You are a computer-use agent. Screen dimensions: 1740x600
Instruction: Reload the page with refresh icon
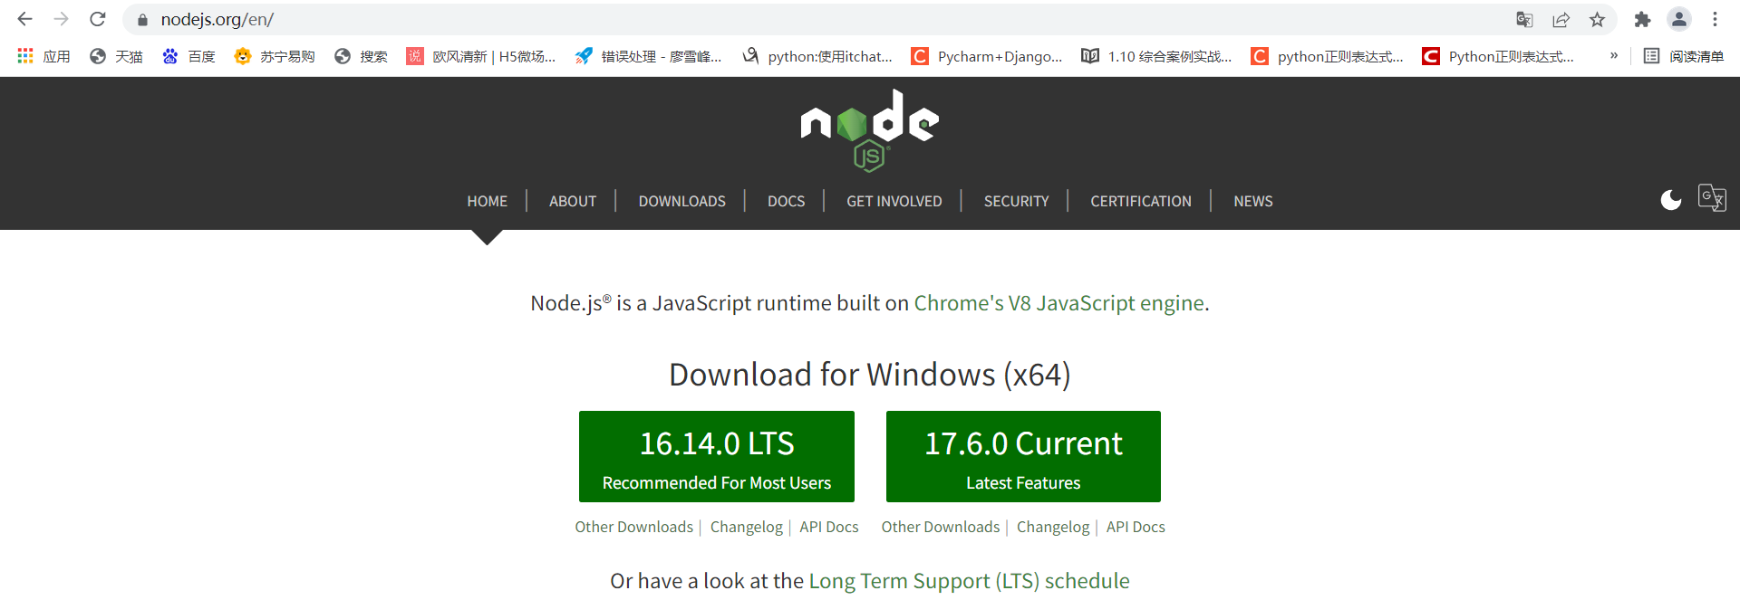point(98,19)
